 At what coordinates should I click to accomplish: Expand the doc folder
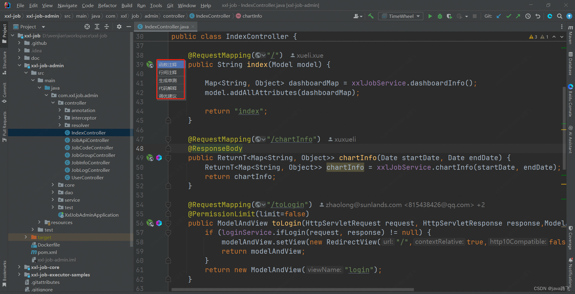point(19,58)
